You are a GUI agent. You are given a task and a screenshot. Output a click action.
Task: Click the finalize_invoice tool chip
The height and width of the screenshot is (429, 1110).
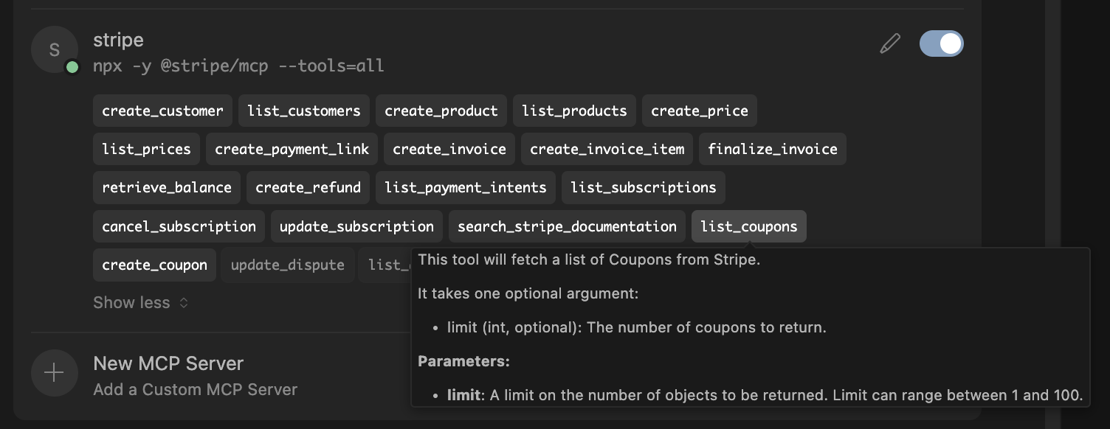pyautogui.click(x=772, y=150)
